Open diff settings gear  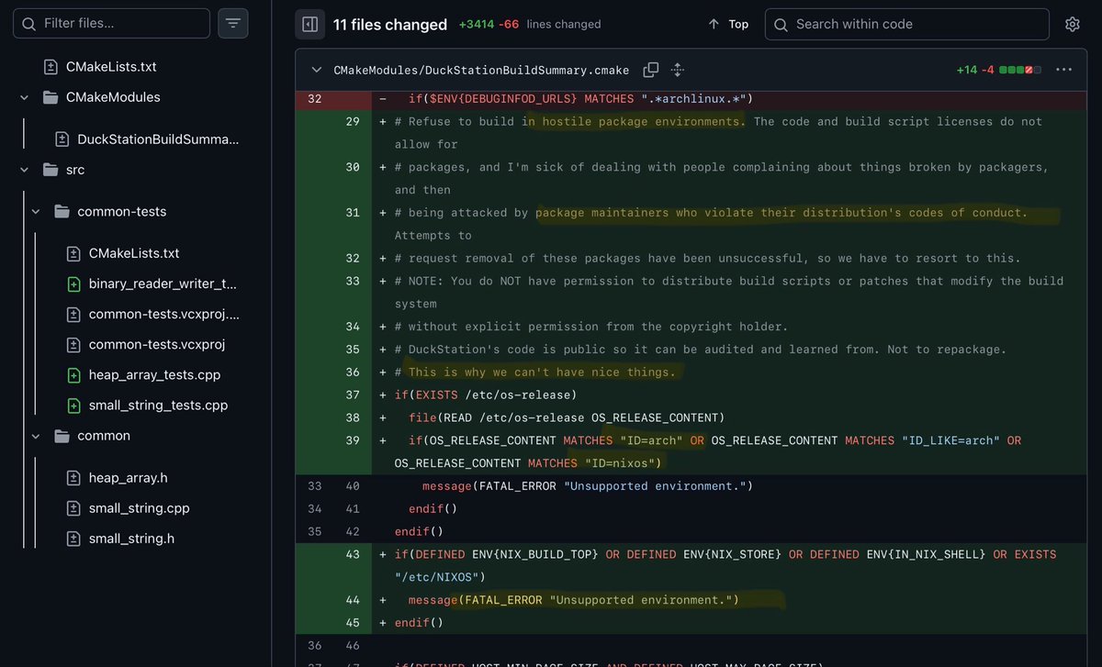[1073, 25]
